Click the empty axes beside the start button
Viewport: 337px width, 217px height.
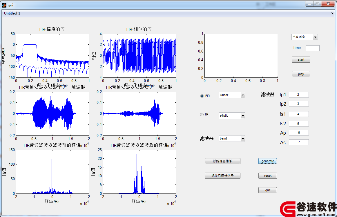point(241,55)
